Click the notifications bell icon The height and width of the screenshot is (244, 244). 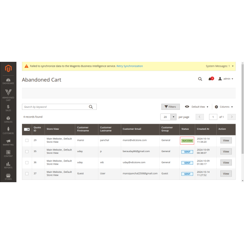(x=210, y=79)
